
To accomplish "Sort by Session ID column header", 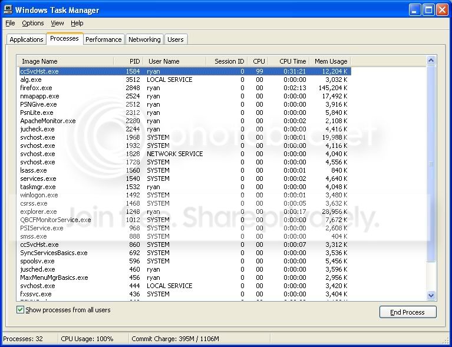I will (x=227, y=61).
